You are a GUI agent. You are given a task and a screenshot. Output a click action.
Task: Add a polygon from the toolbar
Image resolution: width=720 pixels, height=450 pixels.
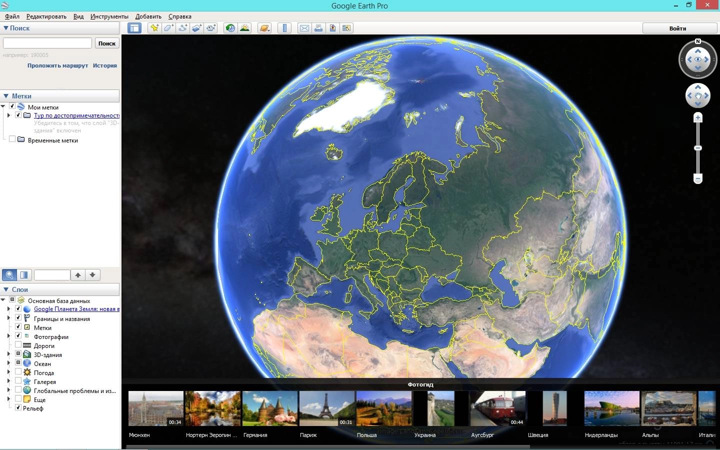(168, 28)
